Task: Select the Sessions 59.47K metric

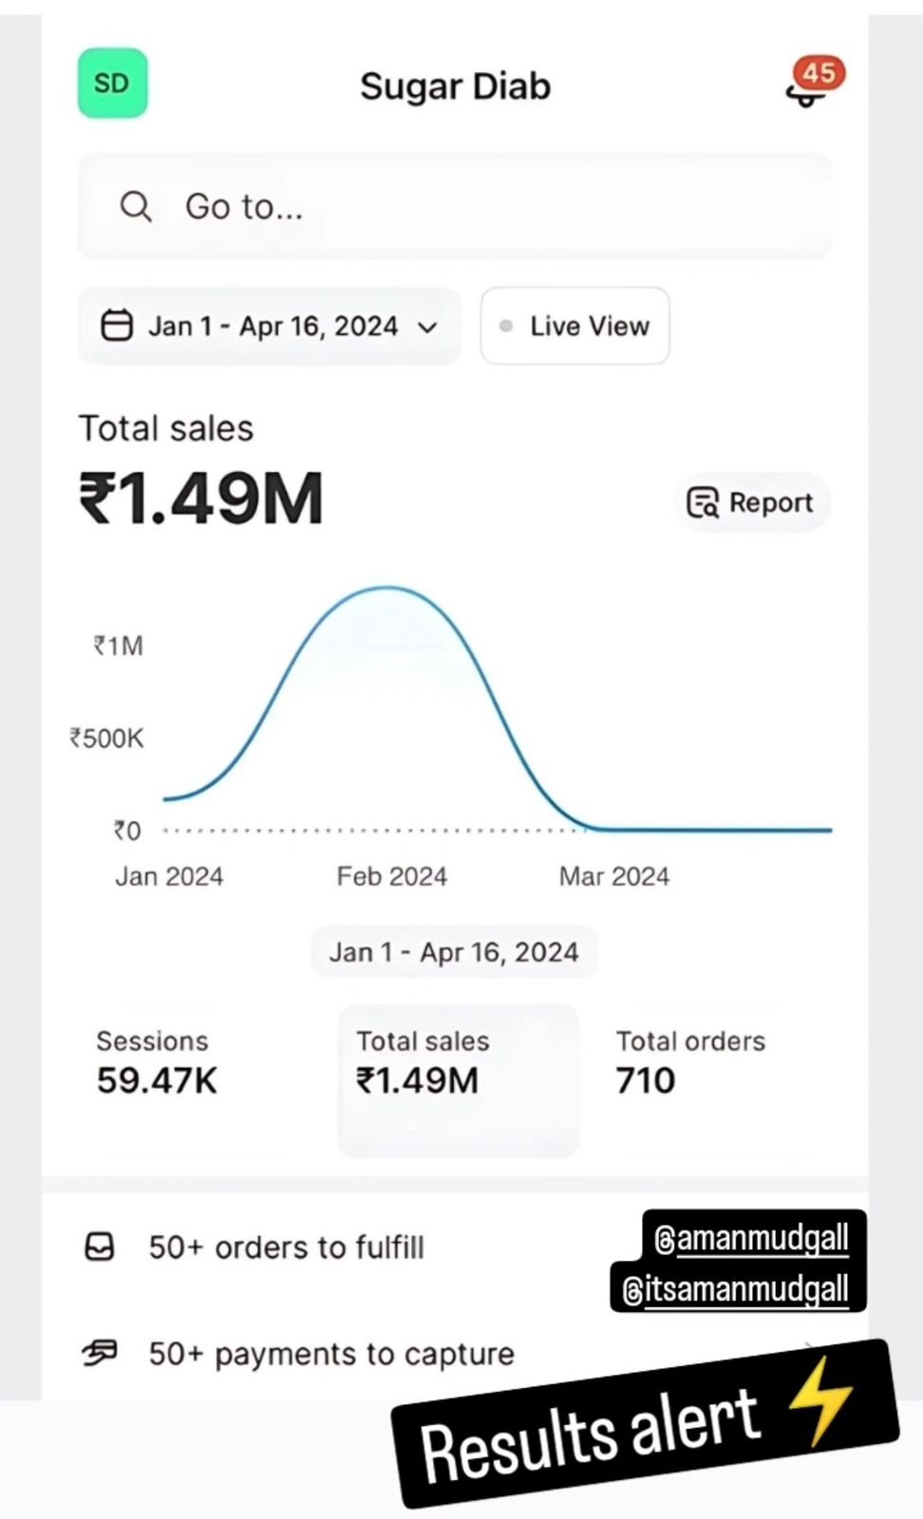Action: tap(157, 1063)
